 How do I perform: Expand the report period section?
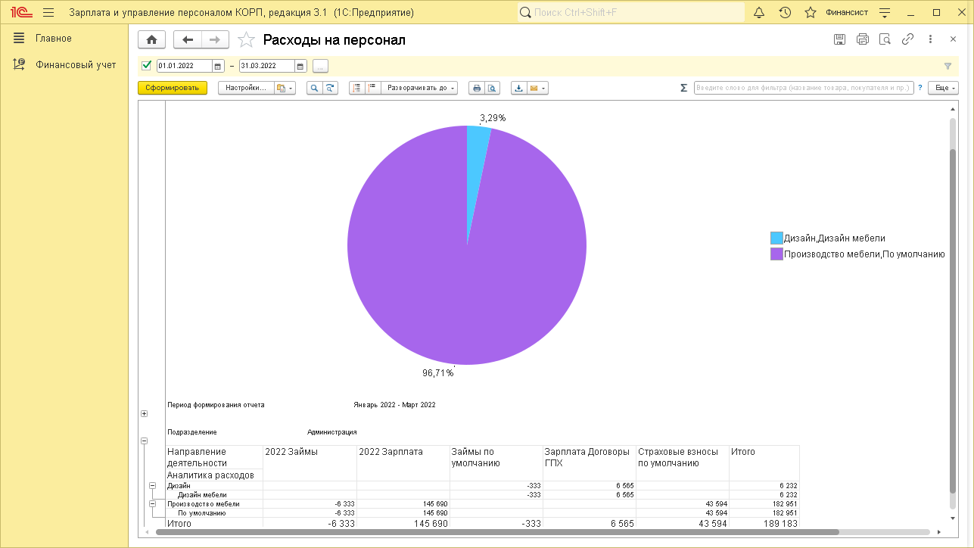pos(144,413)
